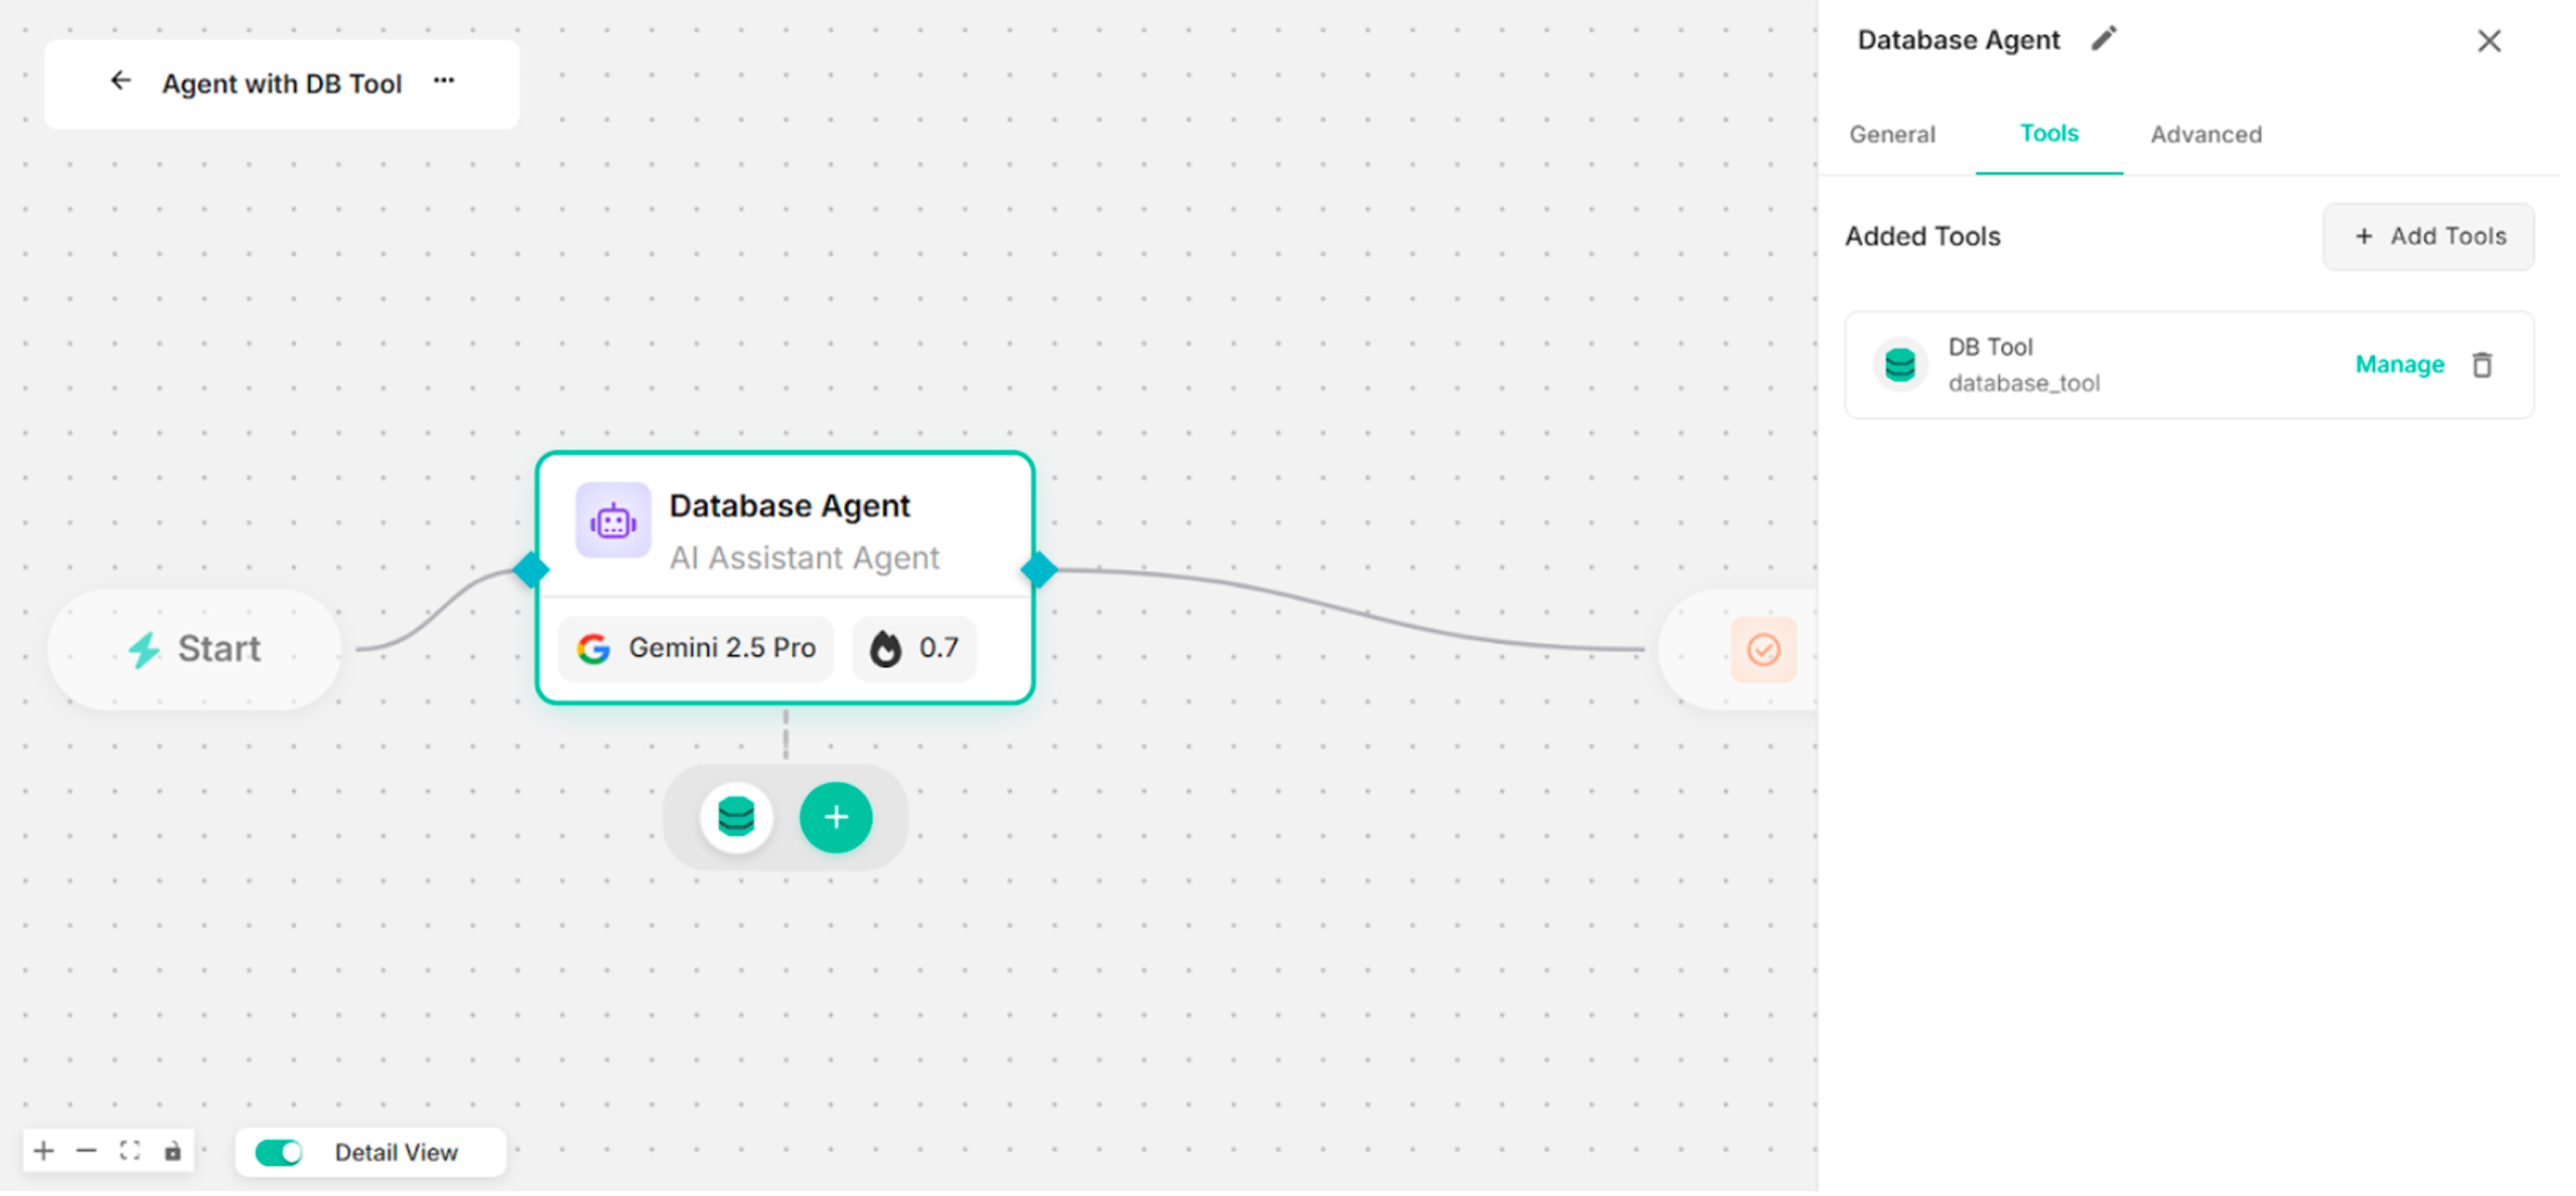The height and width of the screenshot is (1196, 2576).
Task: Open the Advanced tab
Action: coord(2206,135)
